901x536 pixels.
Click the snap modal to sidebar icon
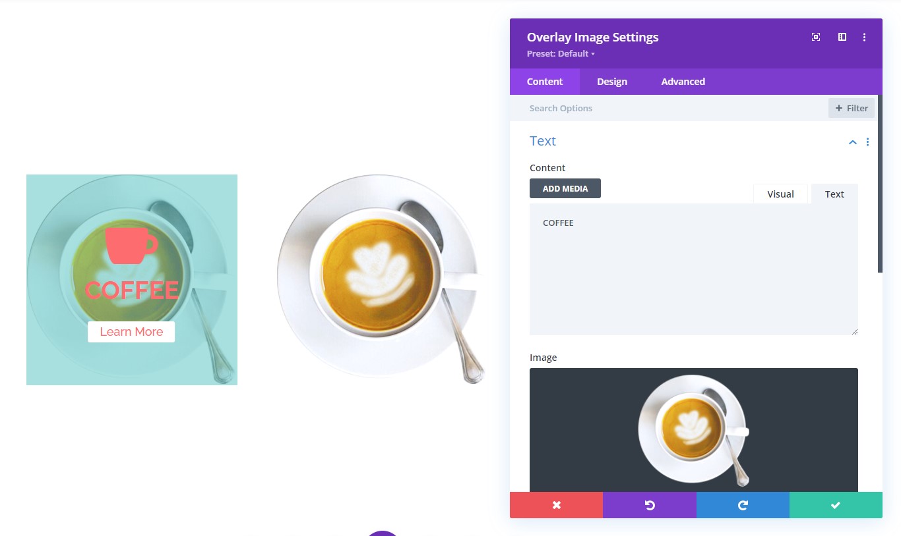[x=842, y=38]
